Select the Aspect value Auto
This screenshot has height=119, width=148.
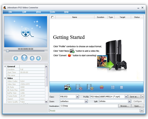coord(32,99)
